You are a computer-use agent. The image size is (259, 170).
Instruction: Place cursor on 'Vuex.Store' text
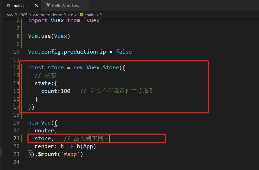click(x=102, y=68)
